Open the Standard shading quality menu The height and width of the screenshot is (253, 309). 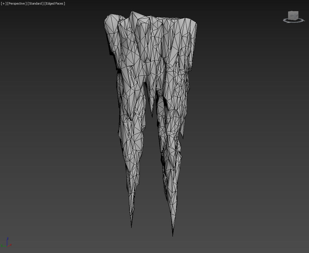(36, 3)
